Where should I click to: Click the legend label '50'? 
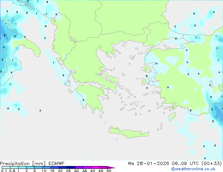[109, 171]
